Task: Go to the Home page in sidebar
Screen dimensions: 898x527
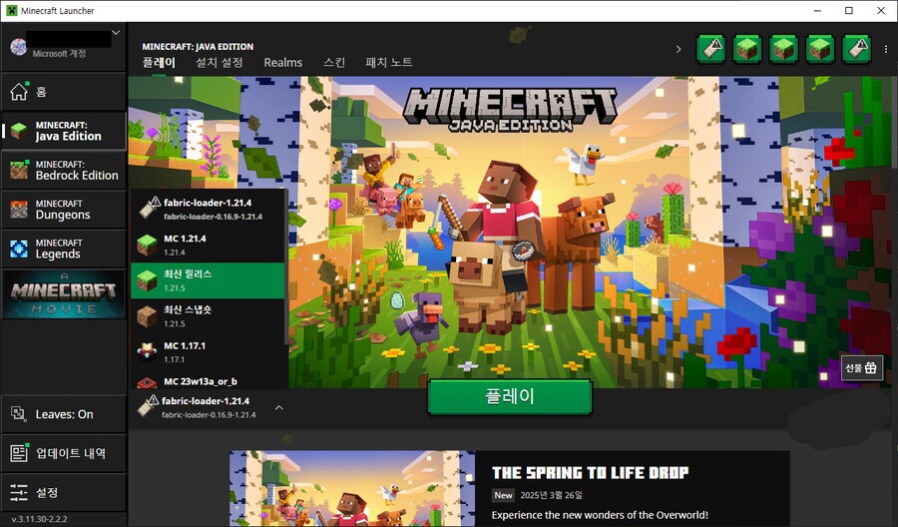Action: [63, 93]
